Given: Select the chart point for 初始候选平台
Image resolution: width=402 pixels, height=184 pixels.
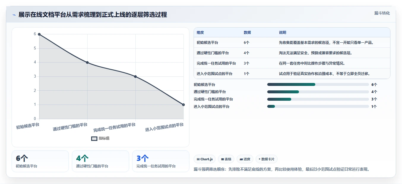Looking at the screenshot, I should (x=39, y=34).
